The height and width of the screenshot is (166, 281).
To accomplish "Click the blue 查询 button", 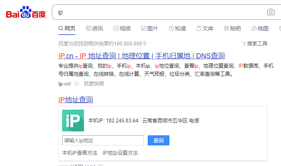I will click(x=159, y=140).
